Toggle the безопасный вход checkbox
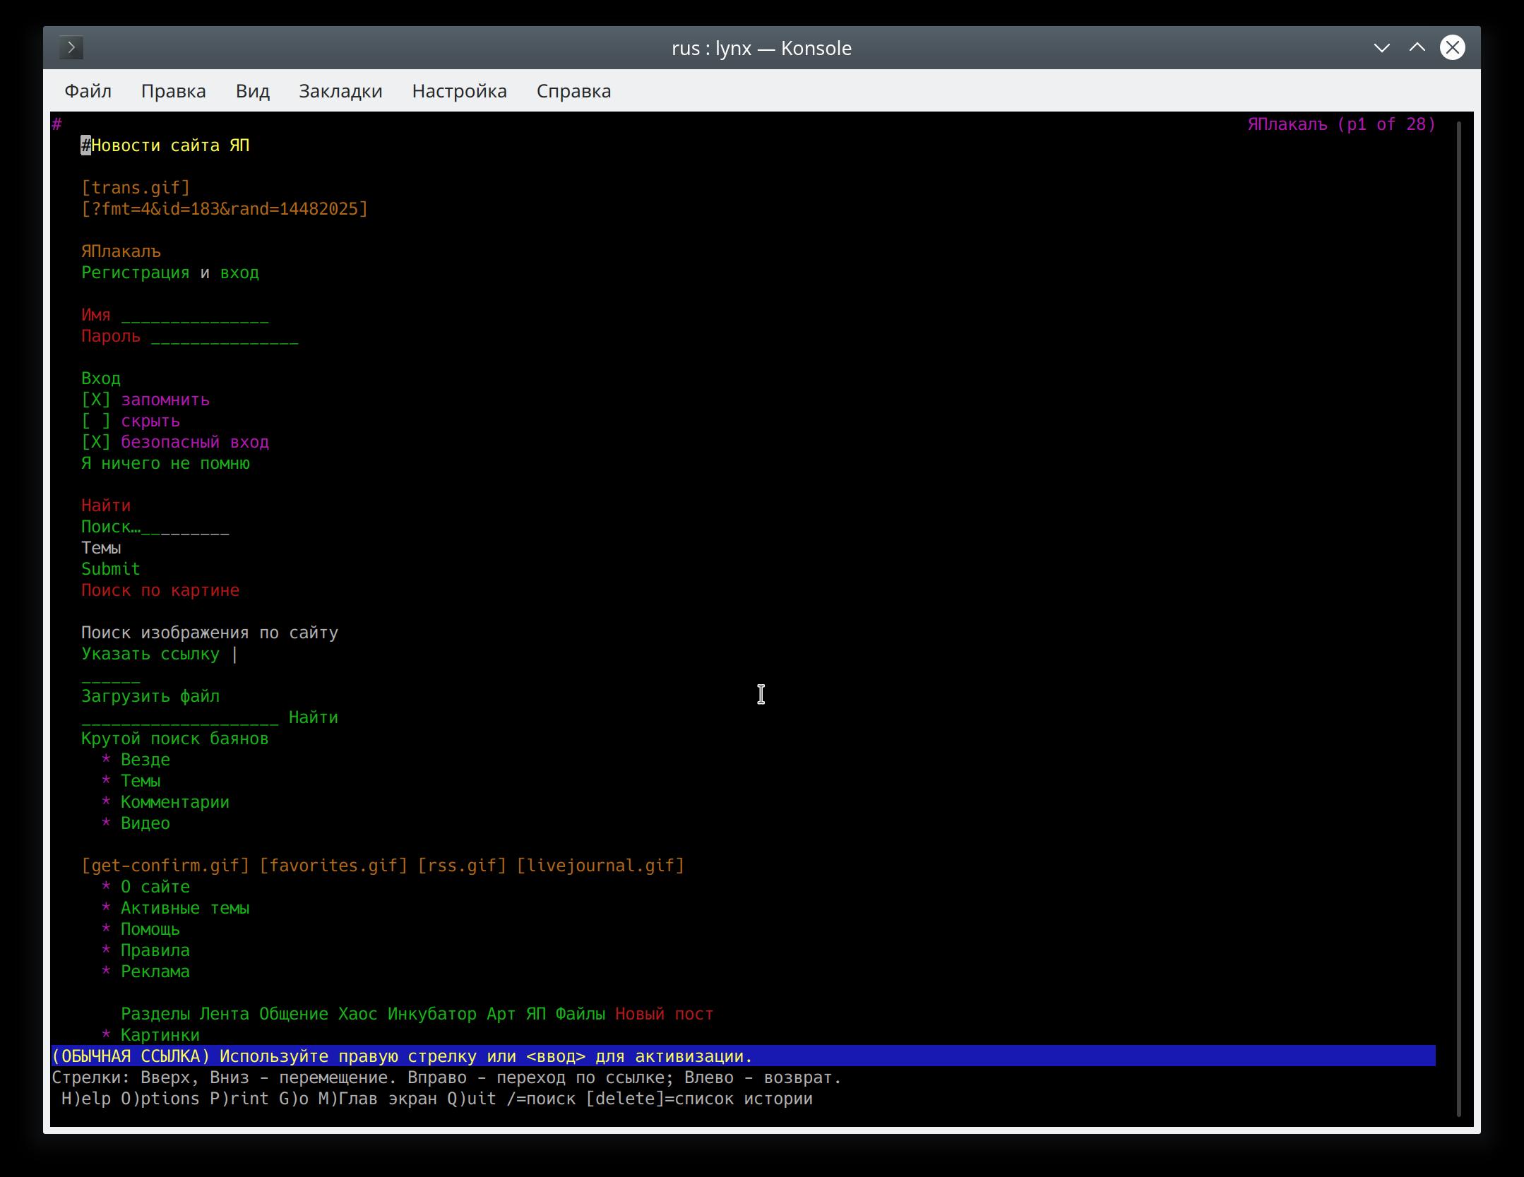 96,442
